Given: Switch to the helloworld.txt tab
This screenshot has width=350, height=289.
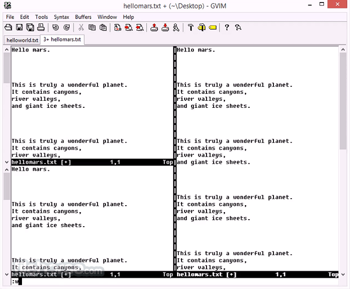Looking at the screenshot, I should click(x=22, y=40).
